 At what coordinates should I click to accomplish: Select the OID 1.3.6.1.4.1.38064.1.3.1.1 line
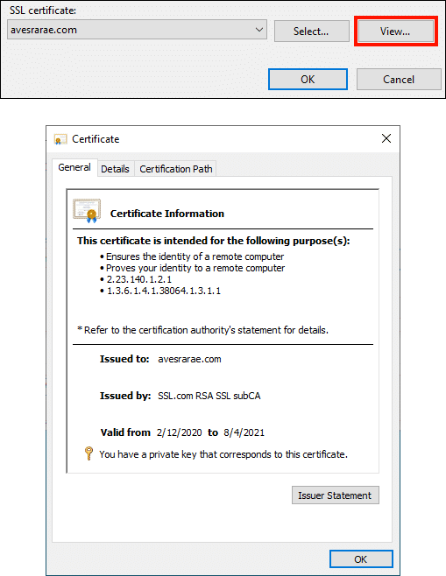pyautogui.click(x=164, y=291)
